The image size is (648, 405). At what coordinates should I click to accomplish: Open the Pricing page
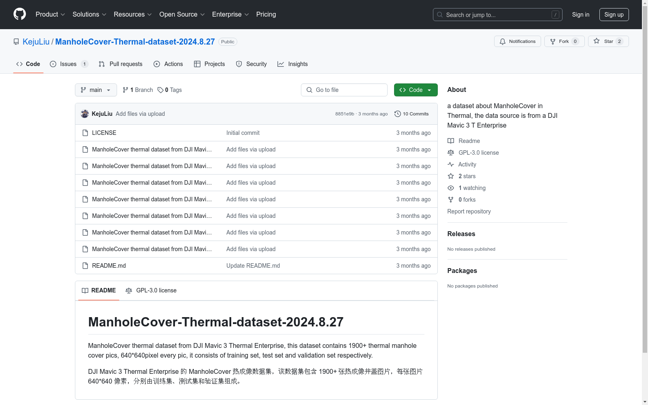pos(266,15)
